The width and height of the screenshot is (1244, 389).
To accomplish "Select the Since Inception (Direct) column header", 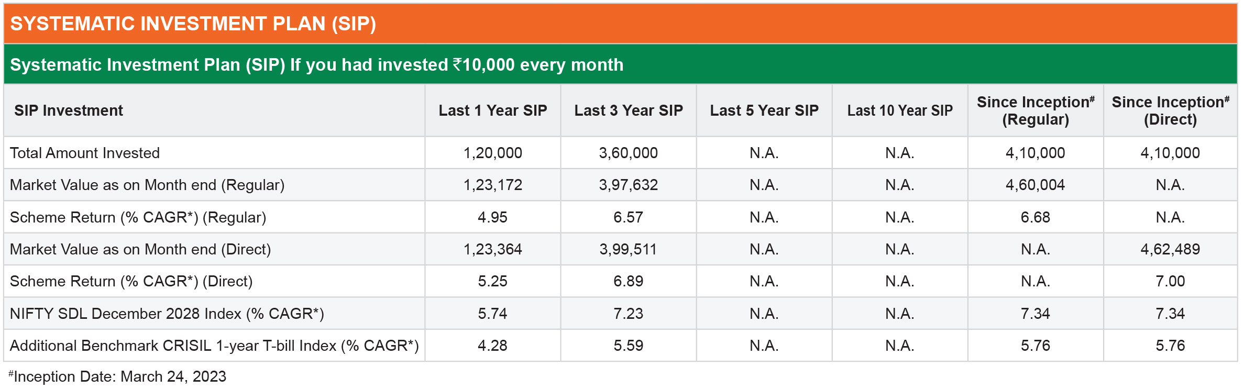I will [x=1171, y=110].
